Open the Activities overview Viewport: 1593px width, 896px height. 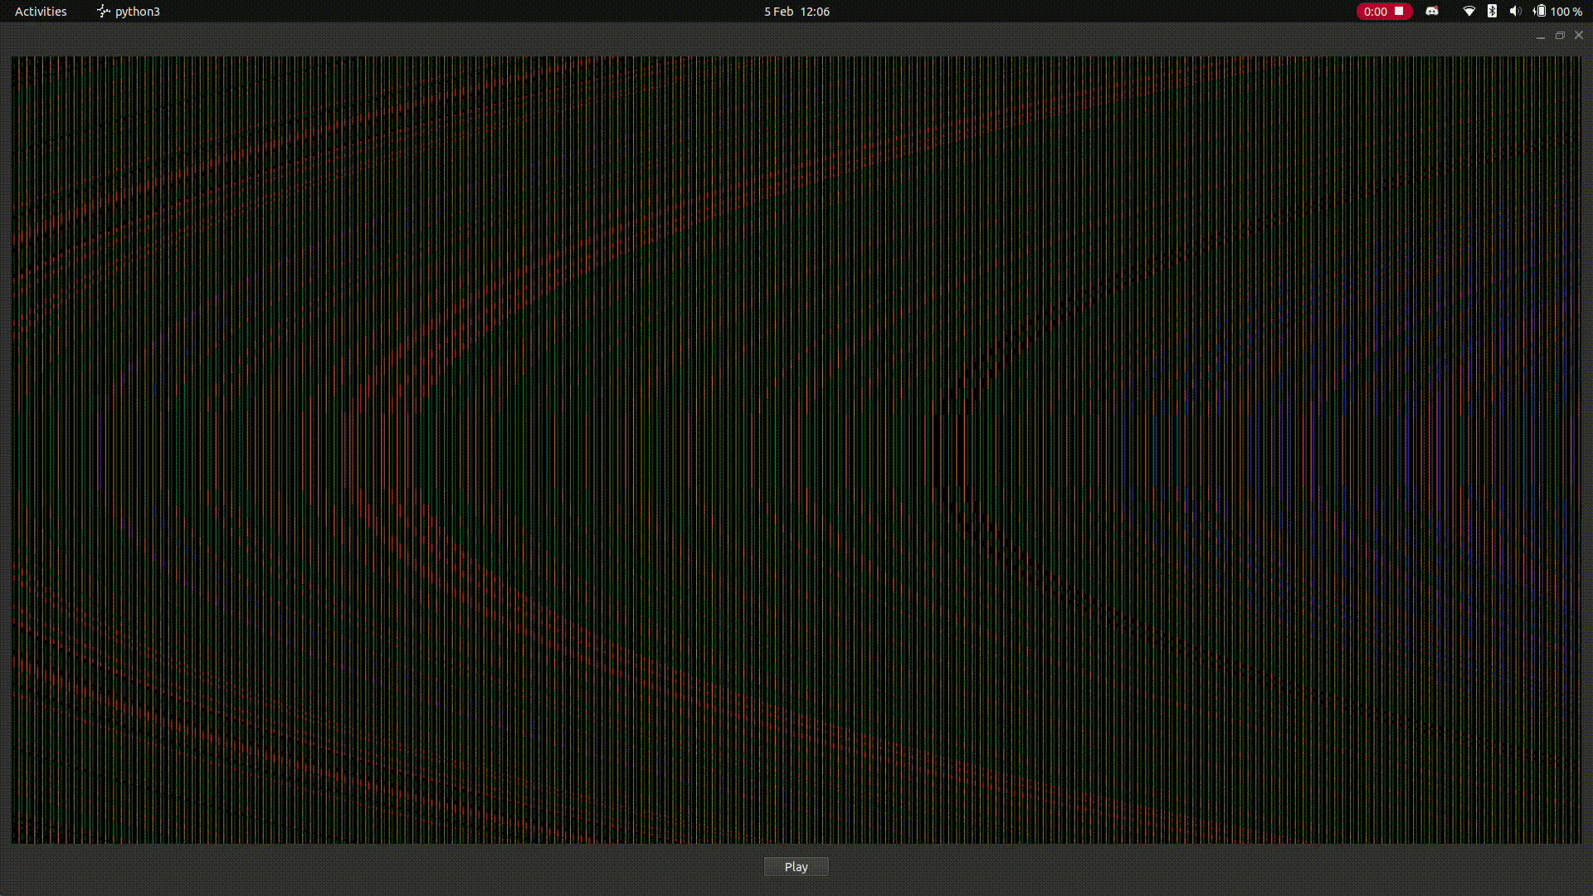coord(41,11)
